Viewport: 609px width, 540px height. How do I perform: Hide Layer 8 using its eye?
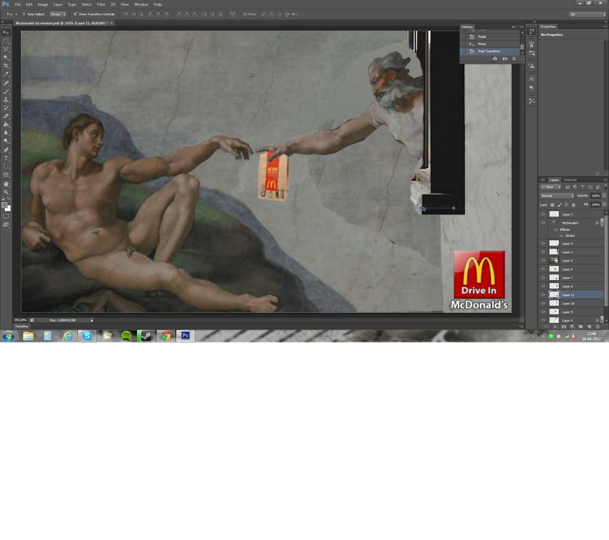[543, 269]
